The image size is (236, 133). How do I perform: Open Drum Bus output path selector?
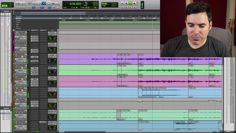(x=52, y=34)
